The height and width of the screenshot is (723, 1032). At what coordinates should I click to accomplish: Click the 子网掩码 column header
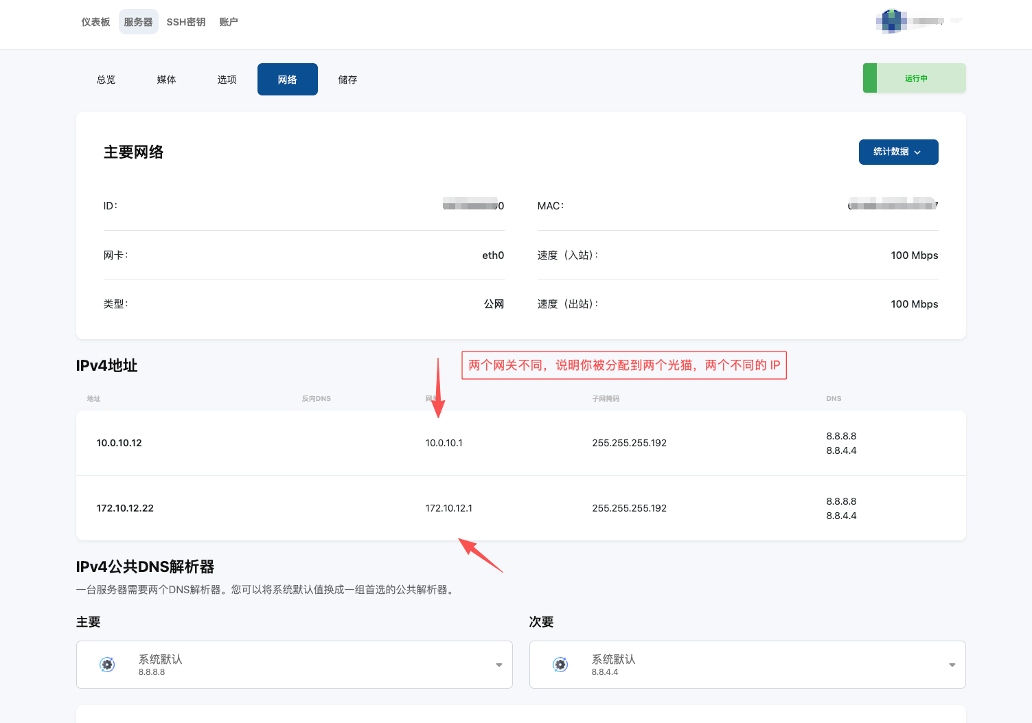pos(606,399)
